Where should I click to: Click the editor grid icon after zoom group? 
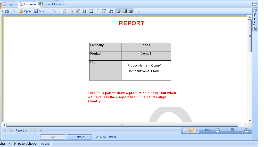click(x=138, y=11)
